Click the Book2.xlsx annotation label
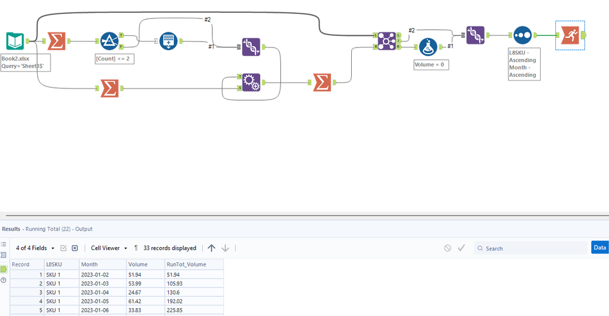609x316 pixels. tap(26, 62)
